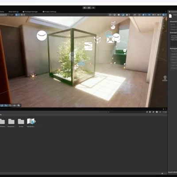This screenshot has height=177, width=177.
Task: Open the Gizmos dropdown arrow at toolbar end
Action: [166, 15]
